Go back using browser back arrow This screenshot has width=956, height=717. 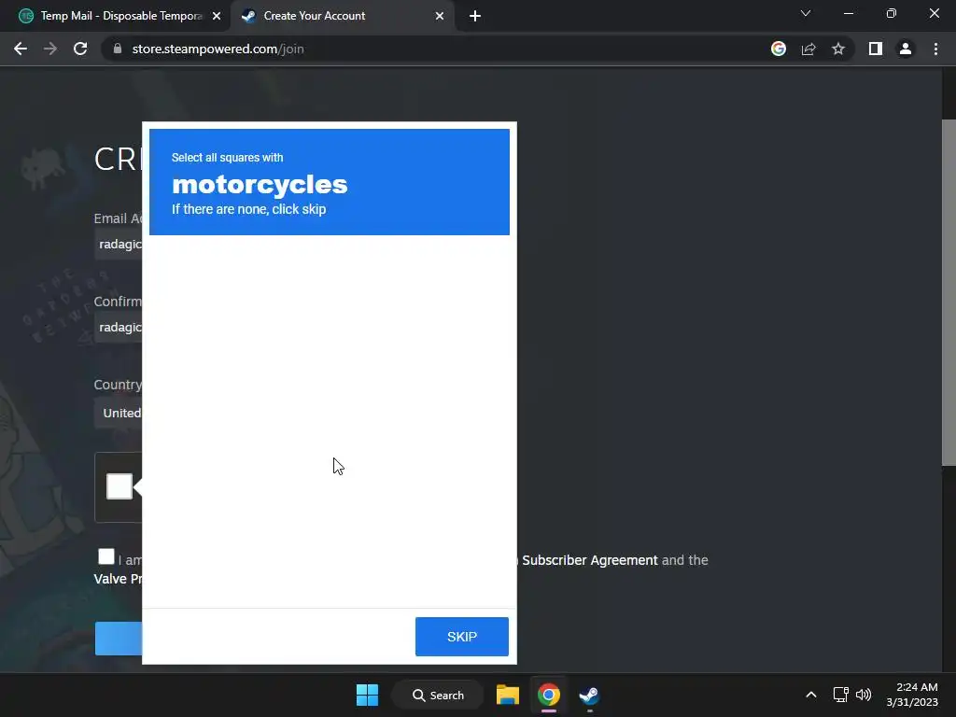point(21,49)
